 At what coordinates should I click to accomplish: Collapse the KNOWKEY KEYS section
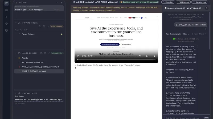tap(16, 93)
